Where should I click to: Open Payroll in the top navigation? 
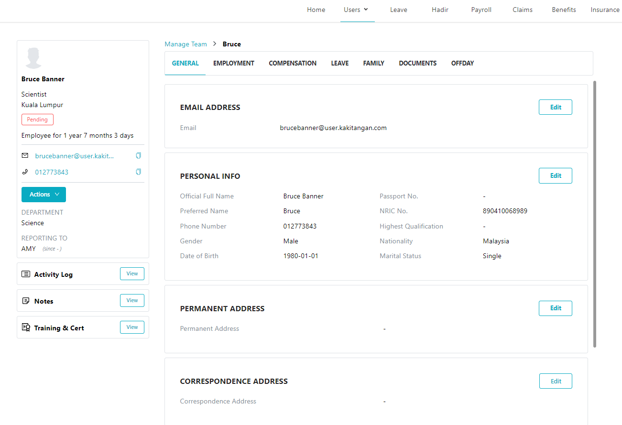pos(481,10)
